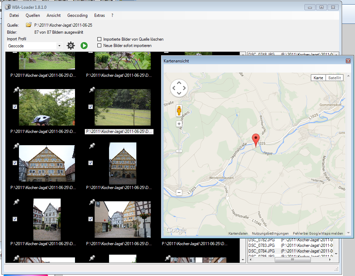Switch the map to Satellit view
This screenshot has height=276, width=355.
(334, 78)
